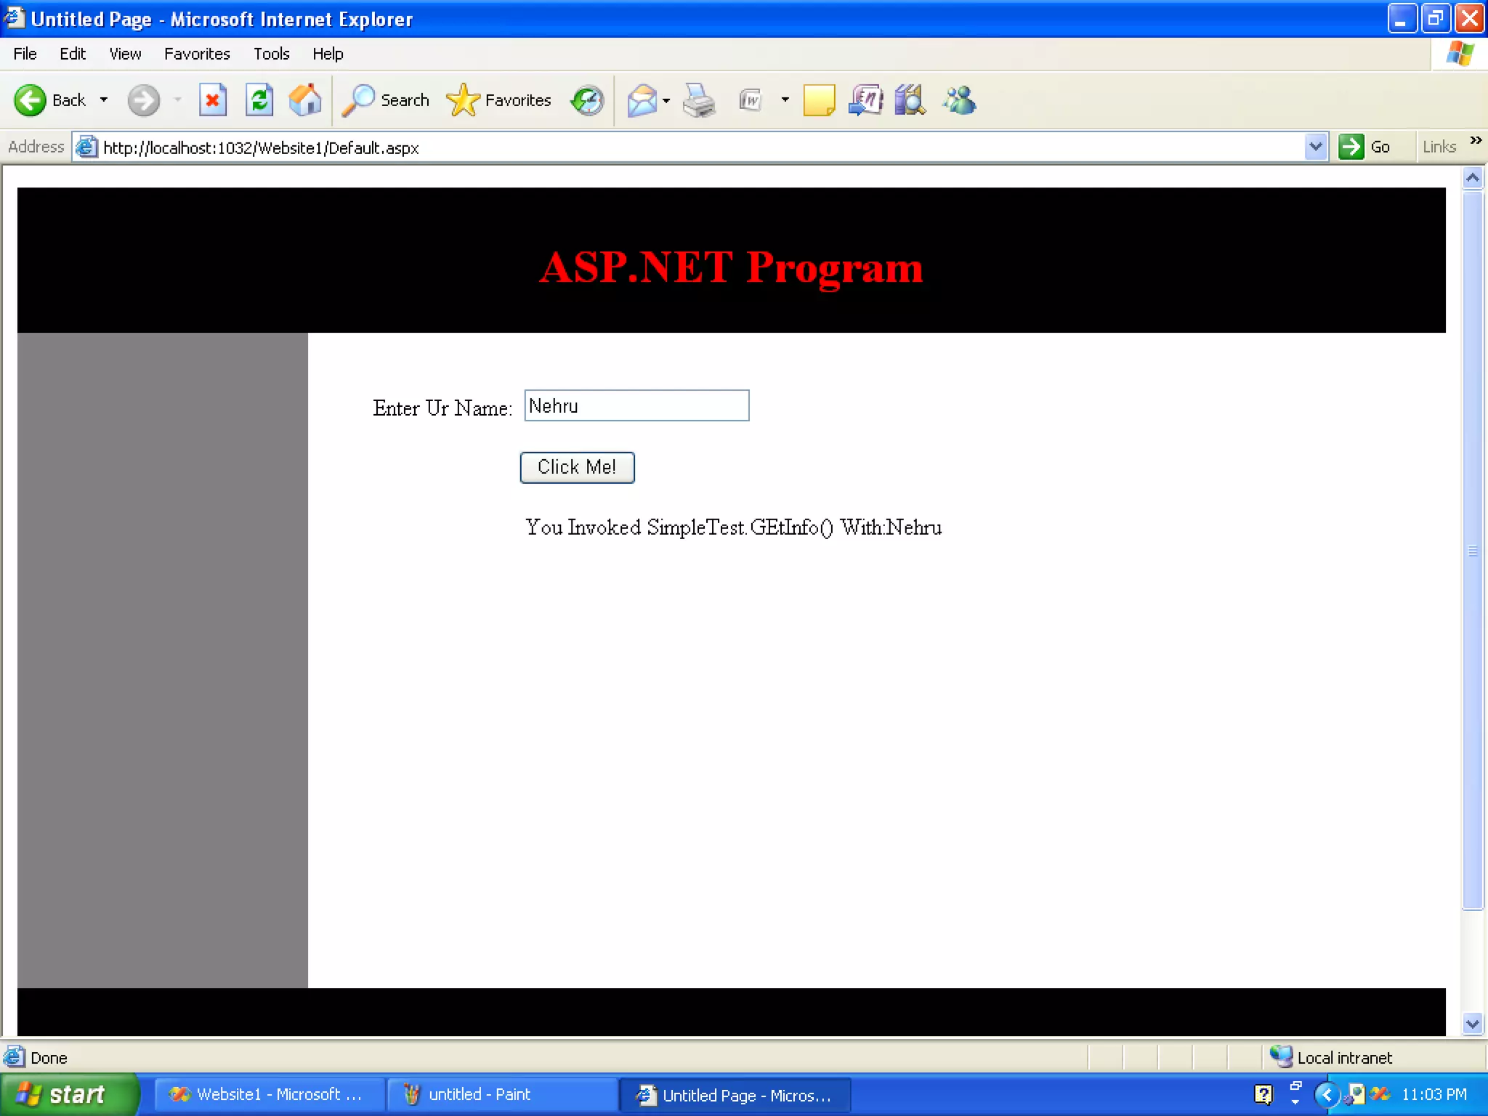
Task: Stop loading with the red X icon
Action: [x=212, y=100]
